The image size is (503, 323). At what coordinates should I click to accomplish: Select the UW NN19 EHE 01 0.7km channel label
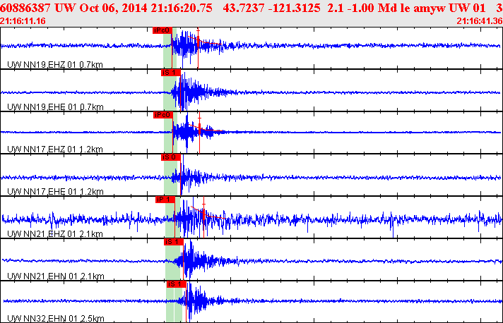point(55,107)
